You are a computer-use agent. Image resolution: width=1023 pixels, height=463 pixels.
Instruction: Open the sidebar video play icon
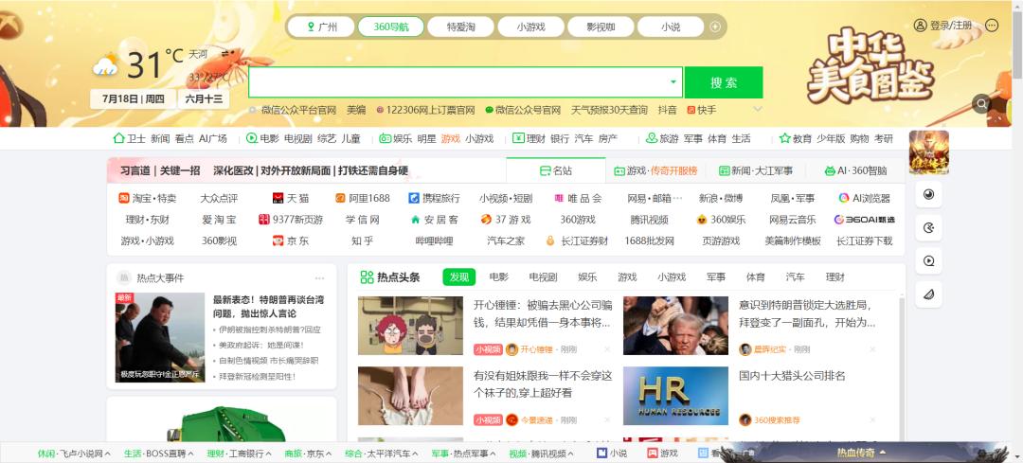coord(928,261)
